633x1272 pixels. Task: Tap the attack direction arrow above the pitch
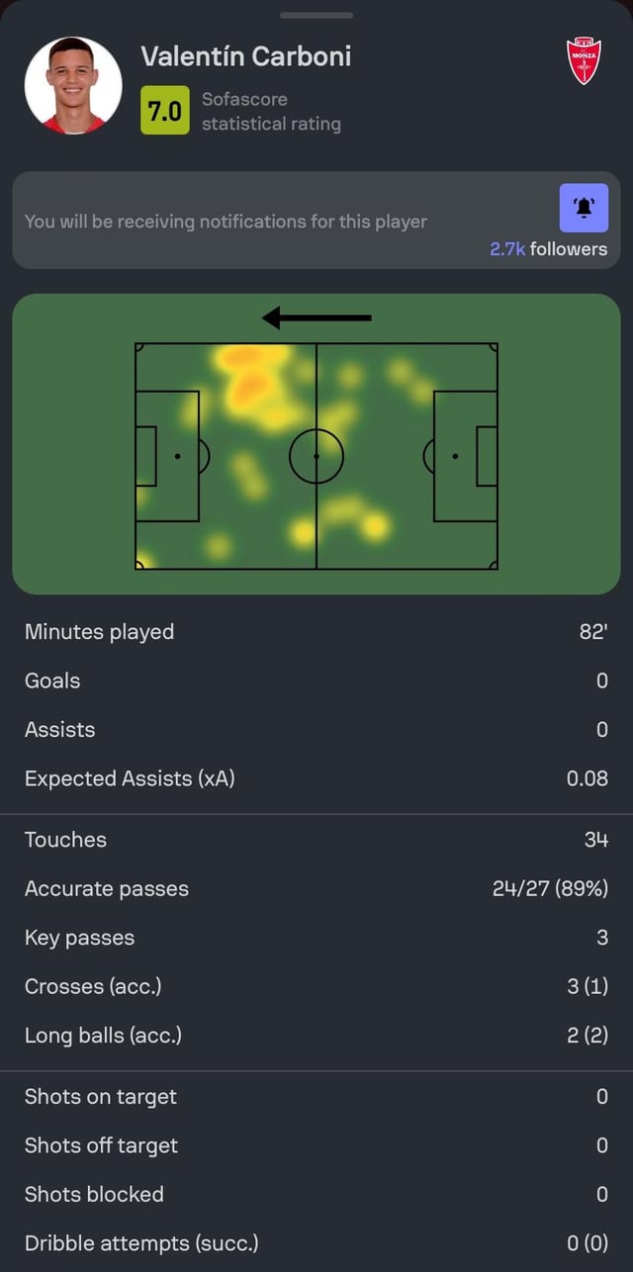(316, 318)
